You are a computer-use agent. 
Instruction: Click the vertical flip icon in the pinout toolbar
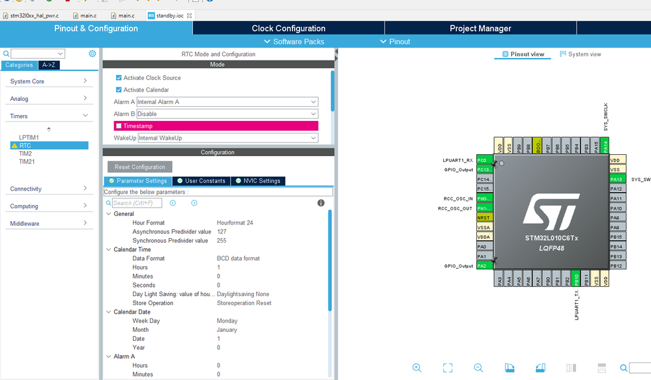coord(601,368)
